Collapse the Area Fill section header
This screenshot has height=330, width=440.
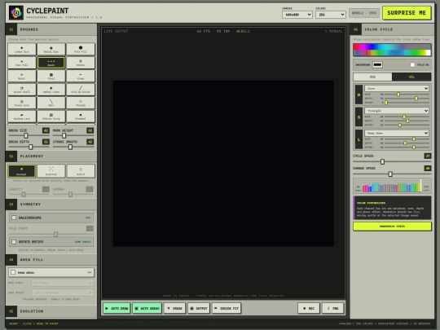click(51, 260)
